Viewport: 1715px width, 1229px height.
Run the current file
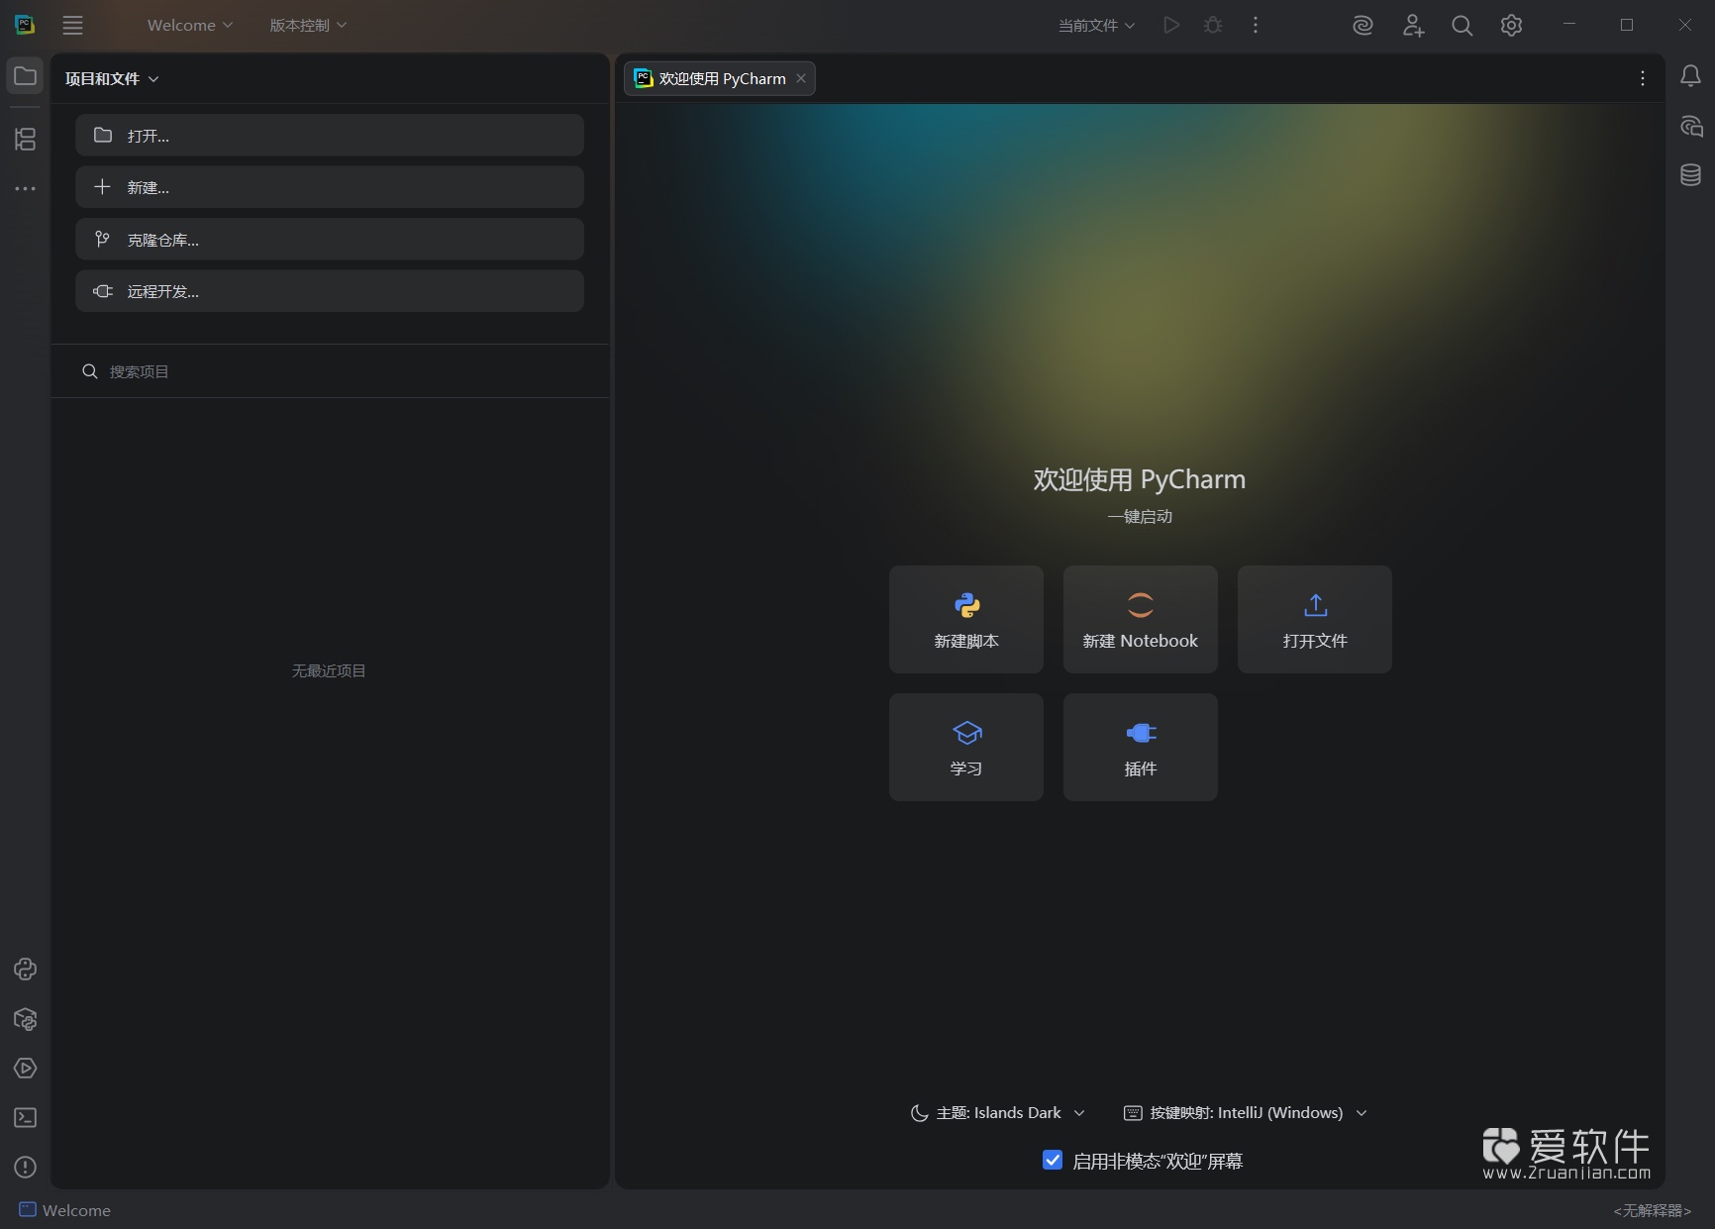point(1171,25)
